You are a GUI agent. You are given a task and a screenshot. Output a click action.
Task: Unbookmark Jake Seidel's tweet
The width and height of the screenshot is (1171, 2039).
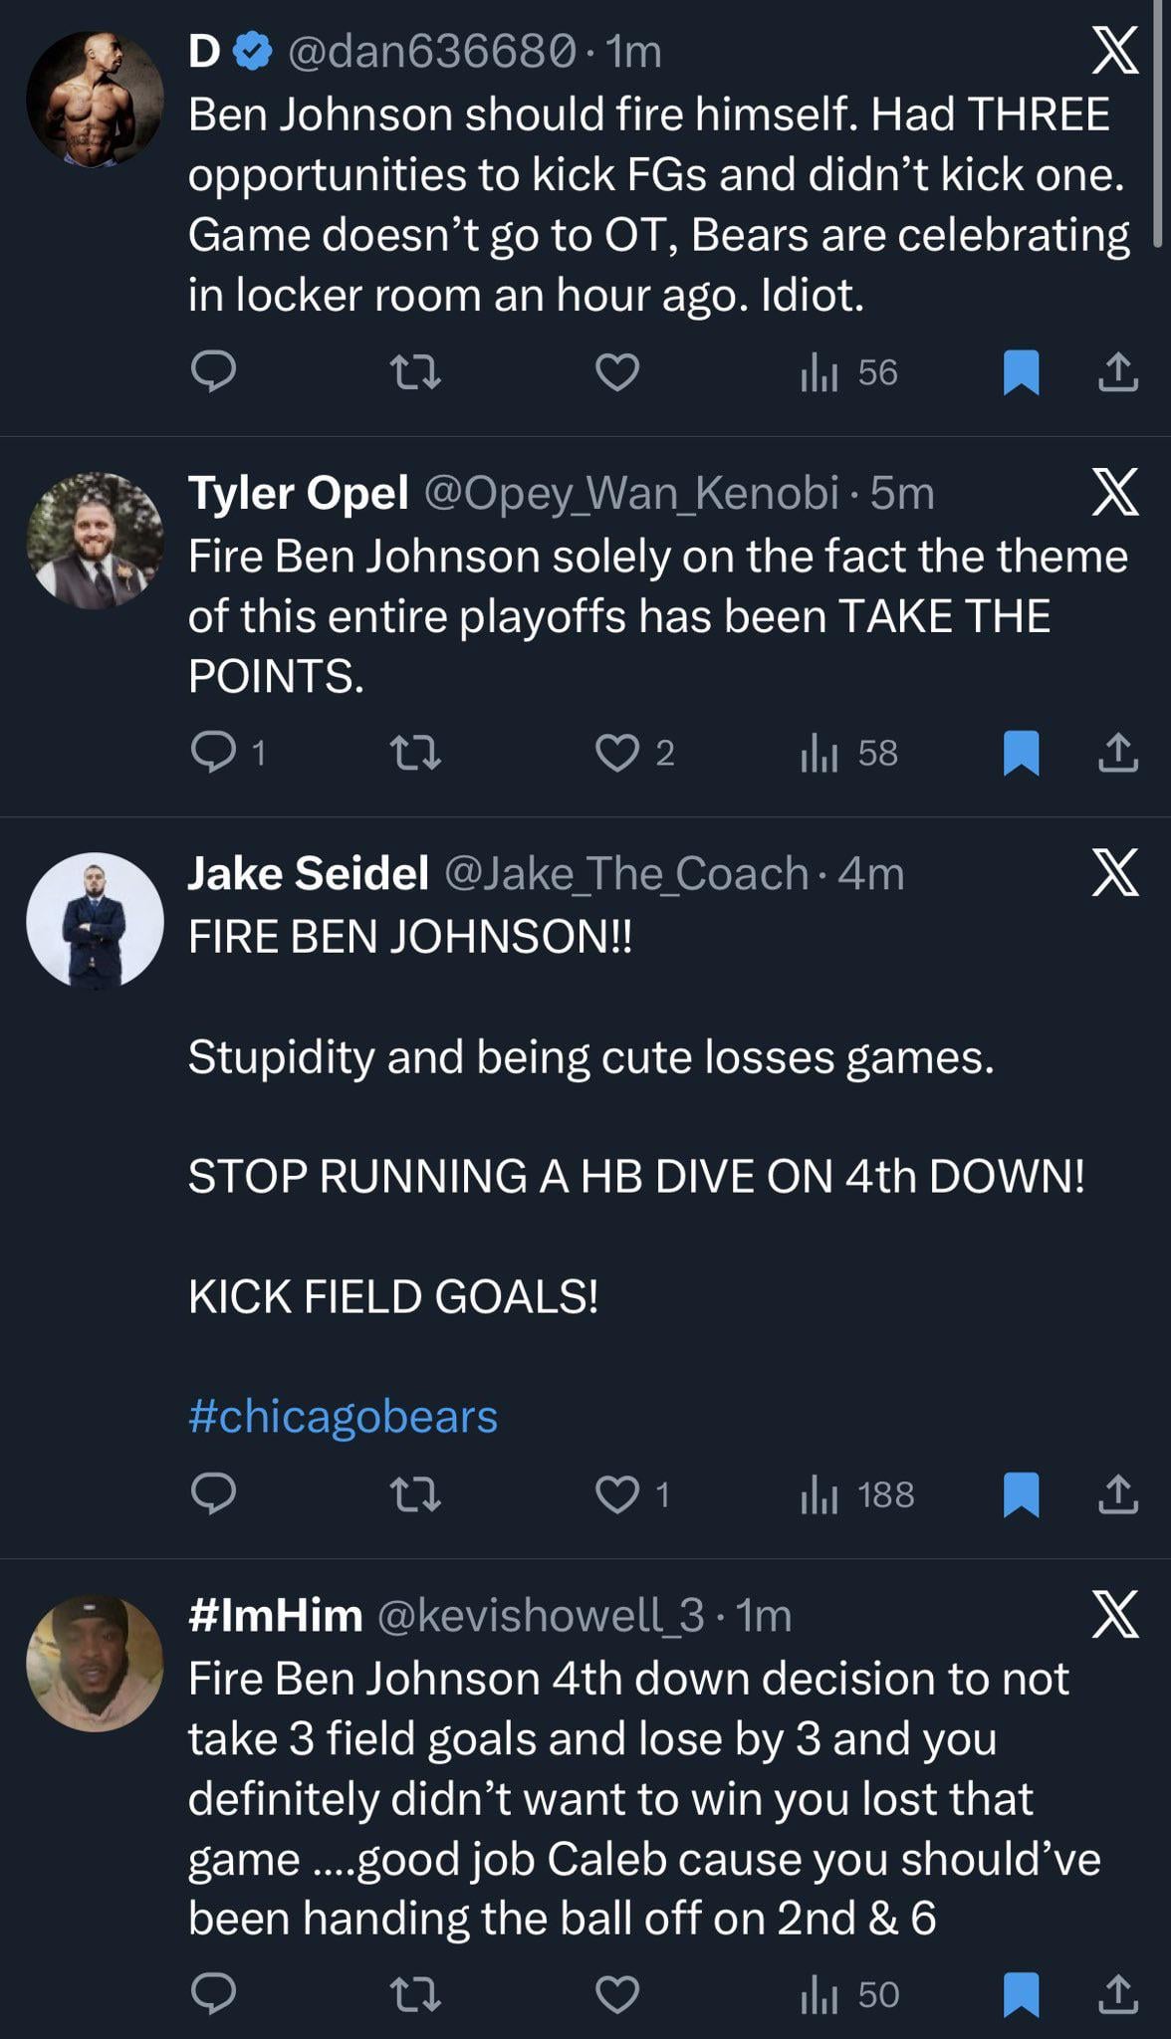pyautogui.click(x=1021, y=1494)
